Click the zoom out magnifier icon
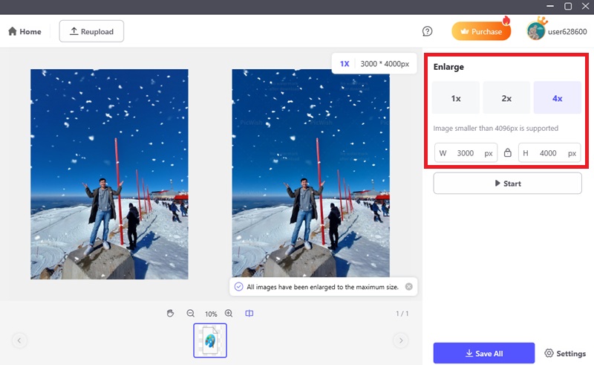 coord(191,313)
